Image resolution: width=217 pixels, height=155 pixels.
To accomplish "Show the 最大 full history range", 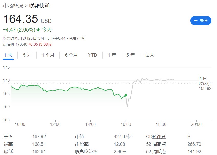I will (x=150, y=55).
